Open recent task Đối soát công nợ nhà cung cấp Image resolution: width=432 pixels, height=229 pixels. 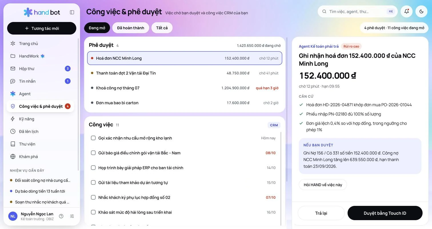40,180
